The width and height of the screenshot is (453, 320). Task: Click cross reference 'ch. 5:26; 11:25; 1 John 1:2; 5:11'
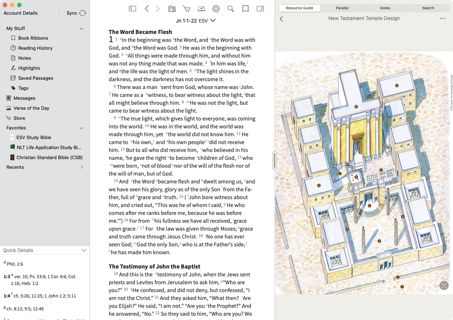pyautogui.click(x=45, y=296)
